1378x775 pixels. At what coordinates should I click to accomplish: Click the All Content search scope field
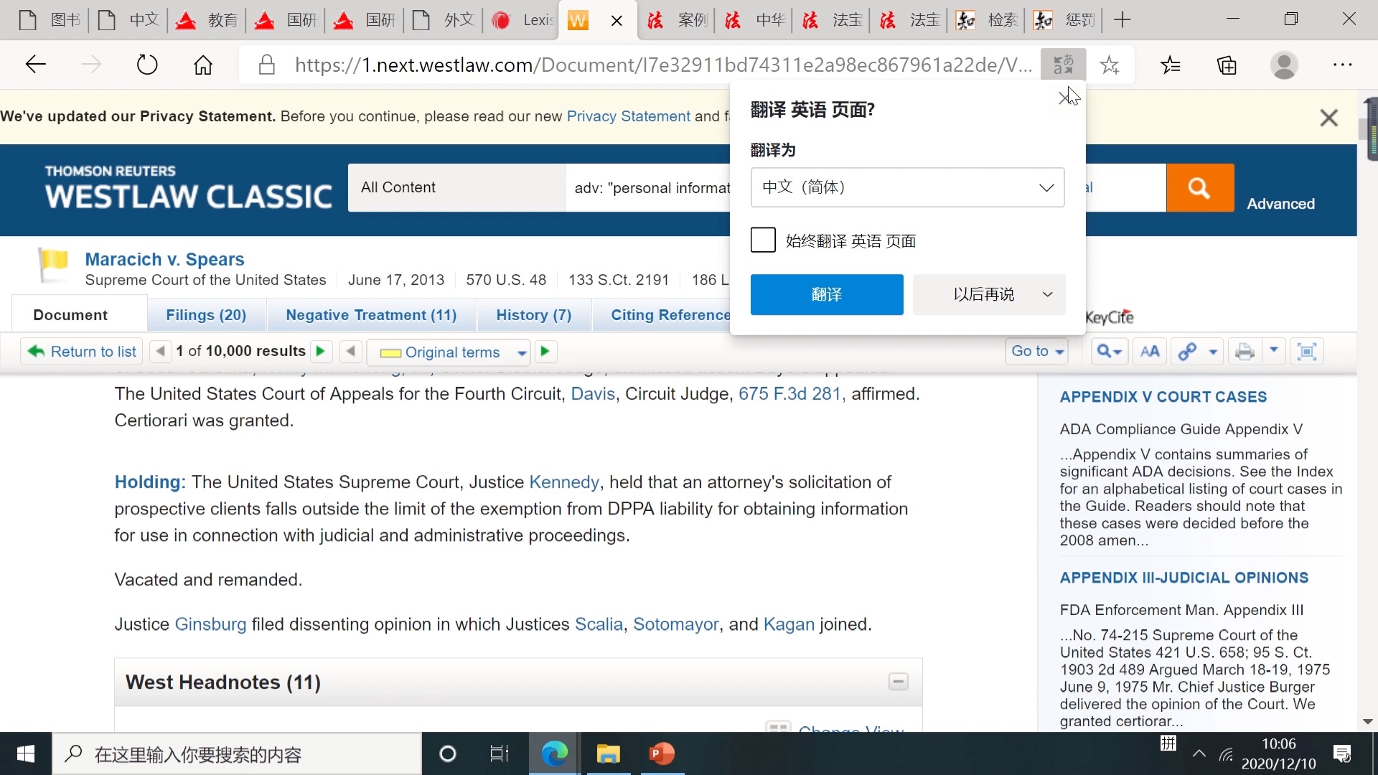[x=456, y=188]
